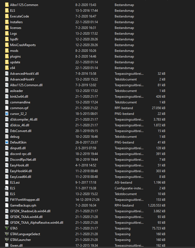Click the GameBackups.rph file icon

pos(7,205)
